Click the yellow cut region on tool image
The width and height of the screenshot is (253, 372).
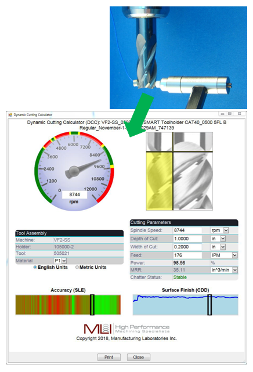(x=159, y=181)
